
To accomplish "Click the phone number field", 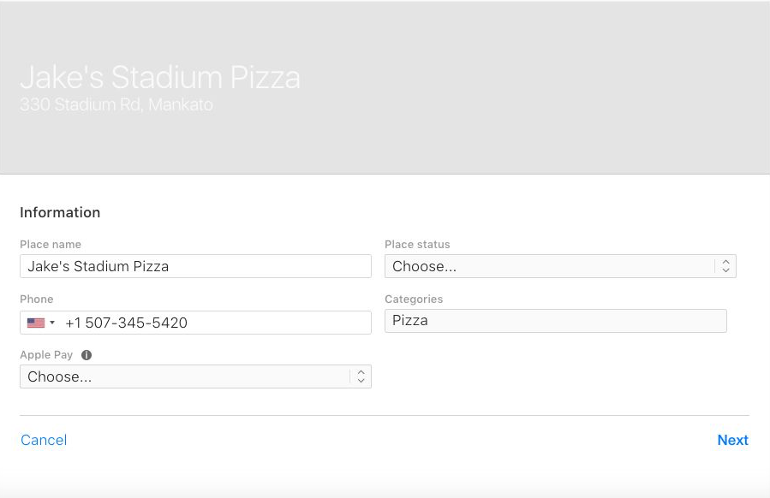I will [216, 323].
